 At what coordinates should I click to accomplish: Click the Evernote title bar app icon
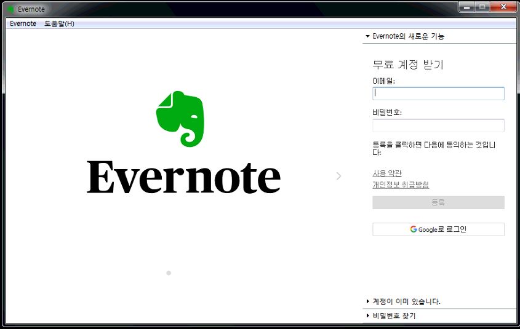coord(10,9)
